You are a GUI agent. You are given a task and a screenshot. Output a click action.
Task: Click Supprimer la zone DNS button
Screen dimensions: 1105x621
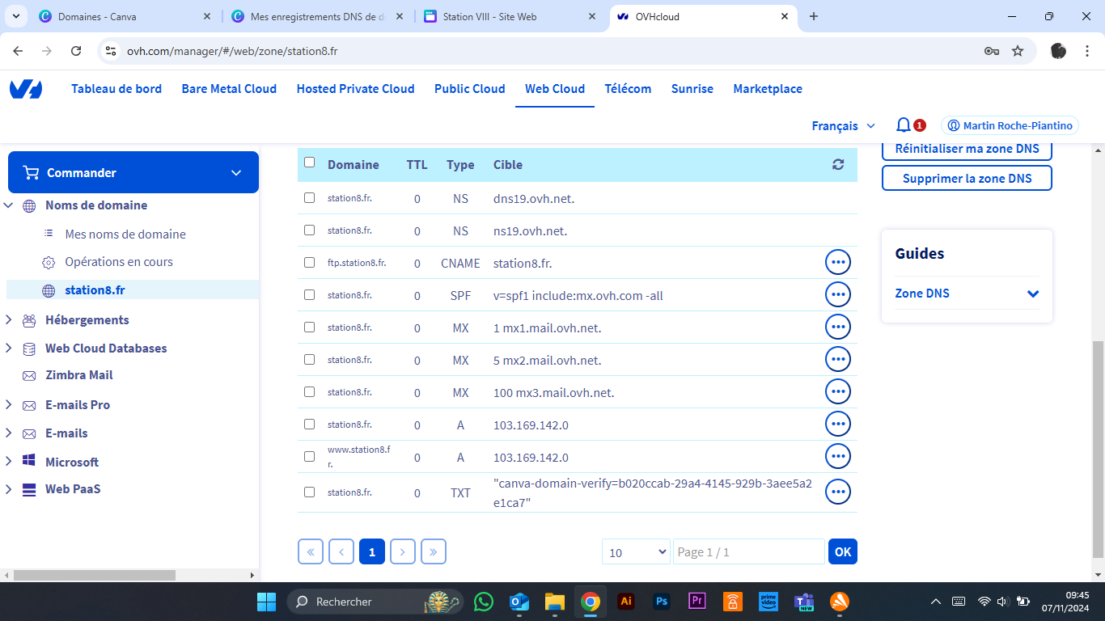pyautogui.click(x=967, y=178)
